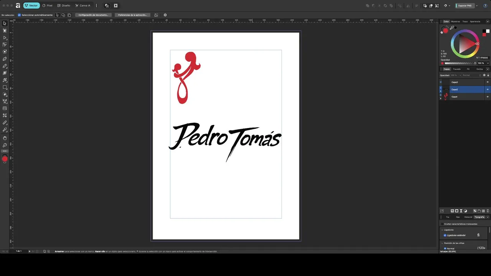Select the Pen tool
The height and width of the screenshot is (276, 491).
point(5,59)
